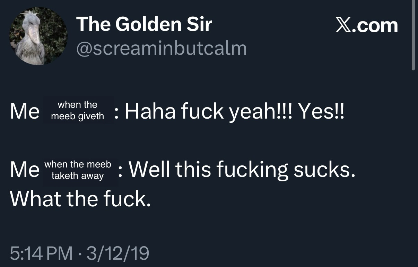Click the 3/12/19 date

tap(119, 253)
